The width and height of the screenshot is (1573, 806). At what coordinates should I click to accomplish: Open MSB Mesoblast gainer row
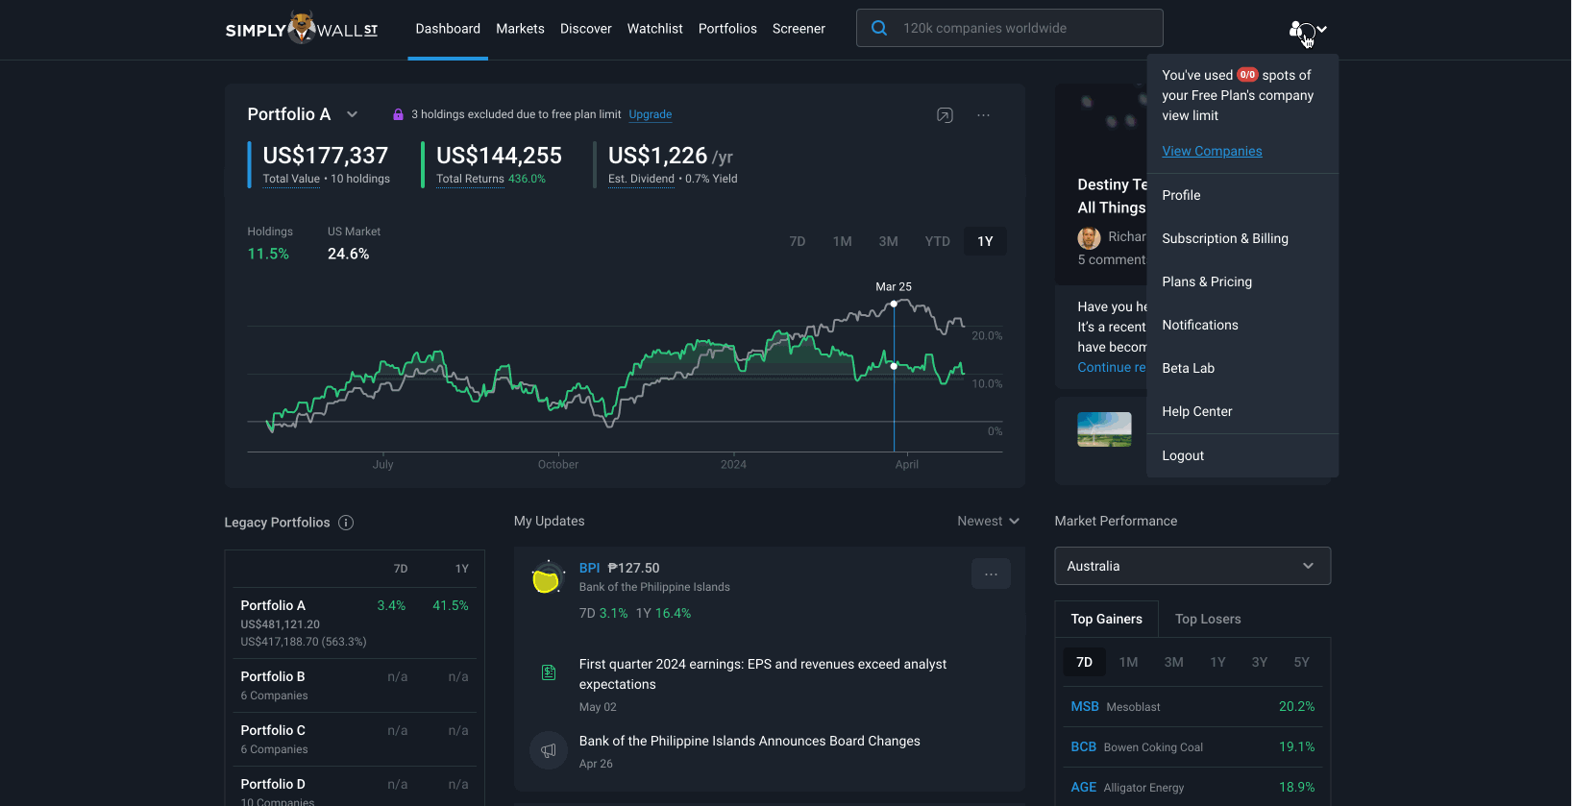(x=1192, y=706)
